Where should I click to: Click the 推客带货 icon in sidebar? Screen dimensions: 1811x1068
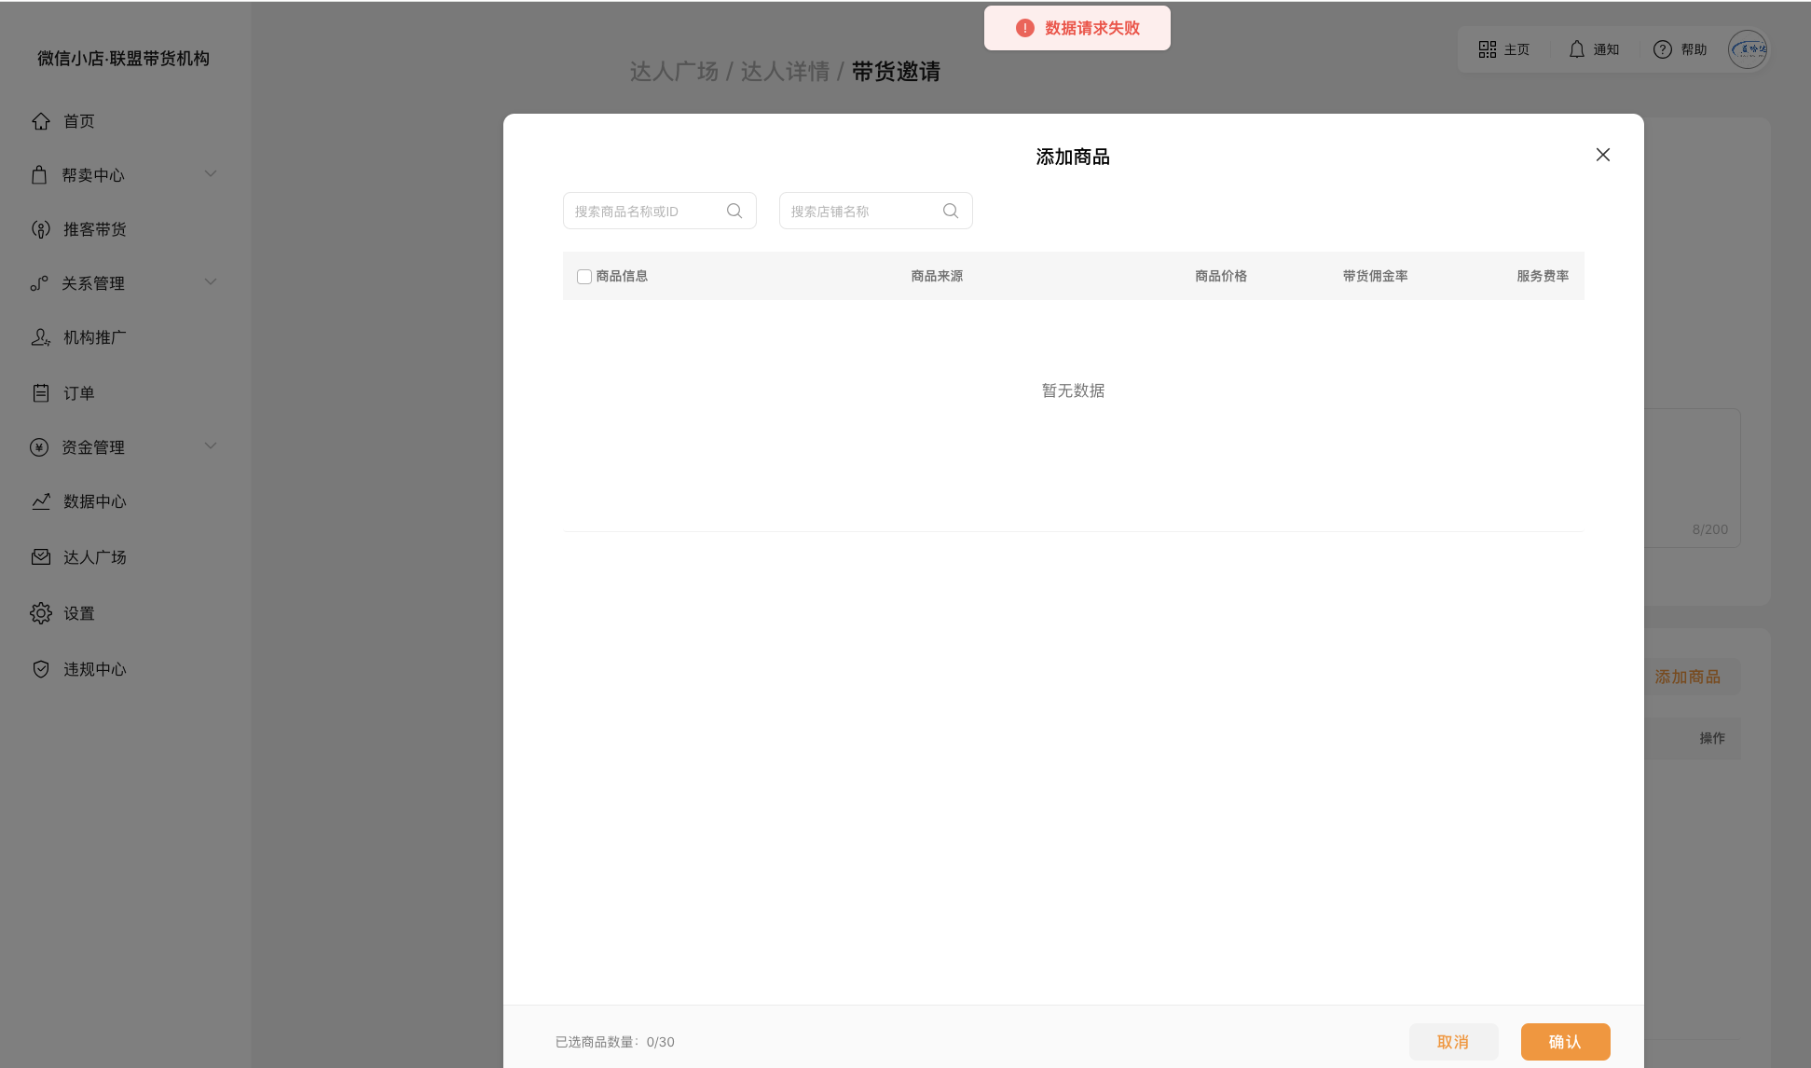(40, 229)
